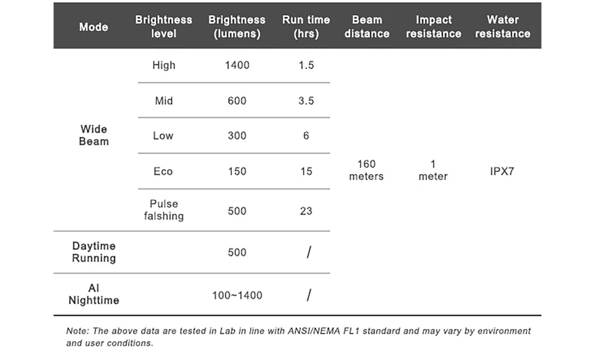Select the Brightness (lumens) header
The height and width of the screenshot is (356, 595).
pos(237,27)
